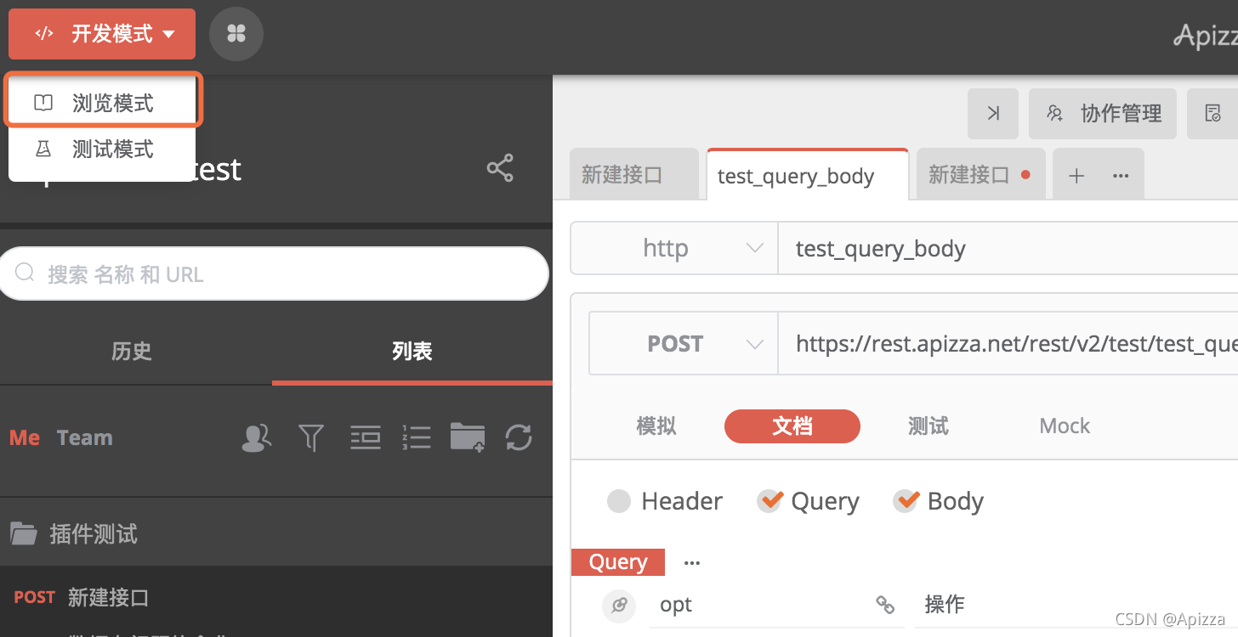This screenshot has height=637, width=1238.
Task: Click the test_query_body name field
Action: pos(1008,248)
